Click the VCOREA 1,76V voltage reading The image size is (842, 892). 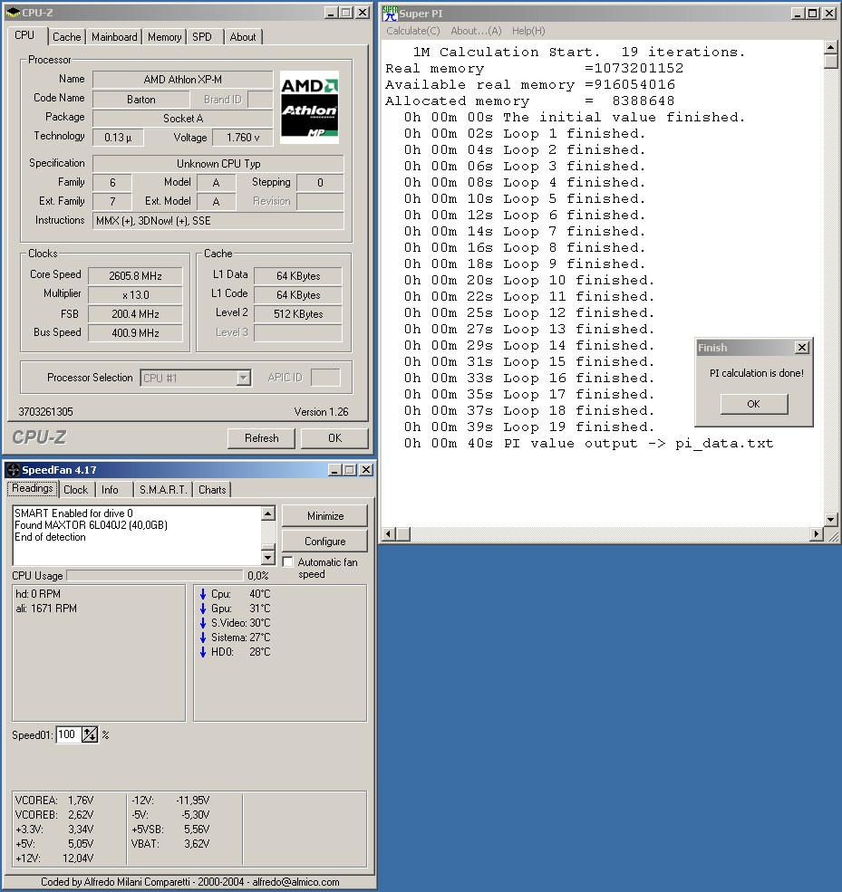pyautogui.click(x=54, y=801)
